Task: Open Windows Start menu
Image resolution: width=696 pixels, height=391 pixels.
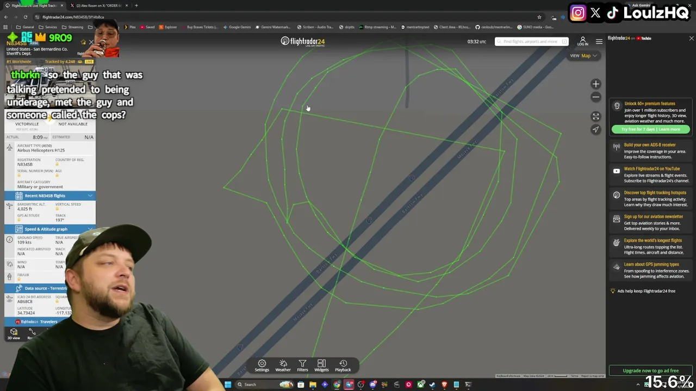Action: click(x=228, y=384)
